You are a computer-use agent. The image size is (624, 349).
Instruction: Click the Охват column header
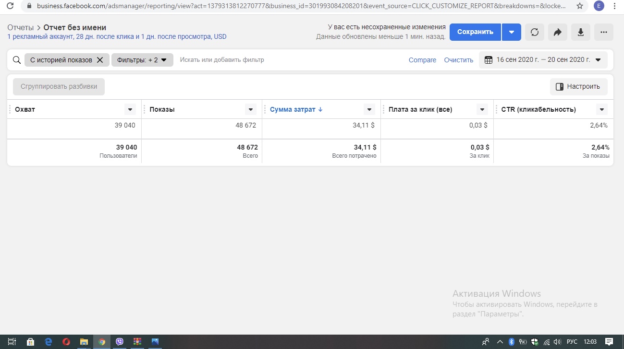coord(25,109)
